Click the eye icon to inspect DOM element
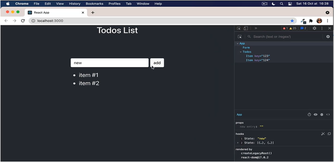The width and height of the screenshot is (334, 162). click(x=316, y=115)
